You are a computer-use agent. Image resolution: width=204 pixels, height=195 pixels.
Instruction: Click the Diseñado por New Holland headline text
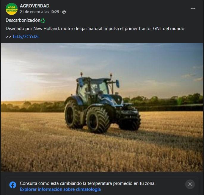tap(95, 29)
